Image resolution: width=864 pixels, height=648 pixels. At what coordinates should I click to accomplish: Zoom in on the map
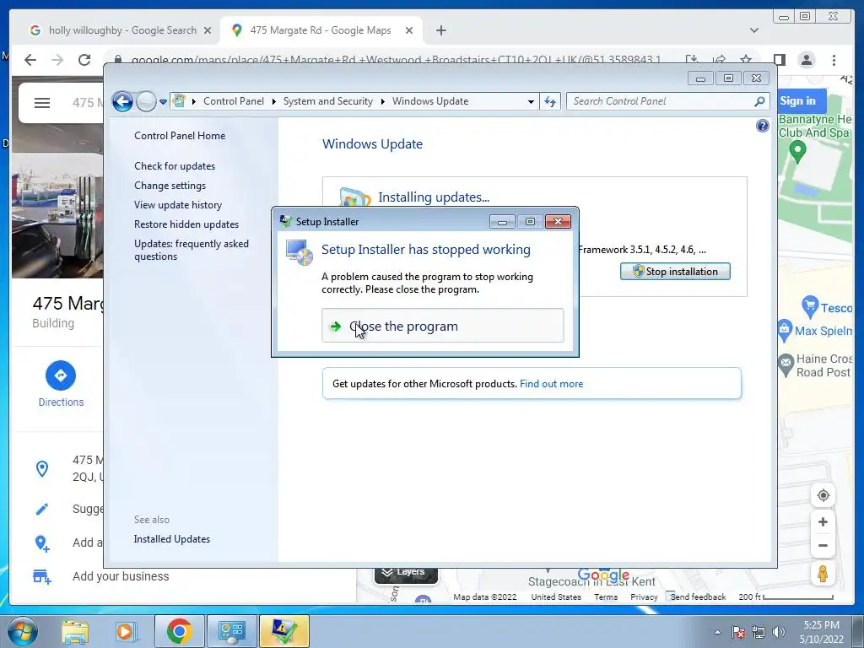tap(823, 521)
